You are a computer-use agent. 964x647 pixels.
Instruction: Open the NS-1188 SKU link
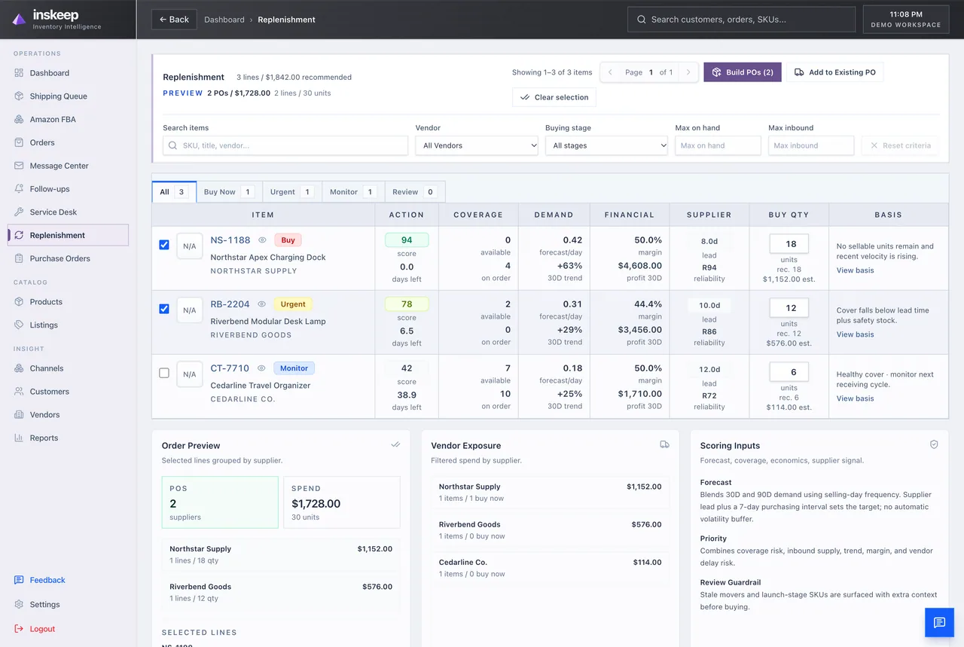230,240
